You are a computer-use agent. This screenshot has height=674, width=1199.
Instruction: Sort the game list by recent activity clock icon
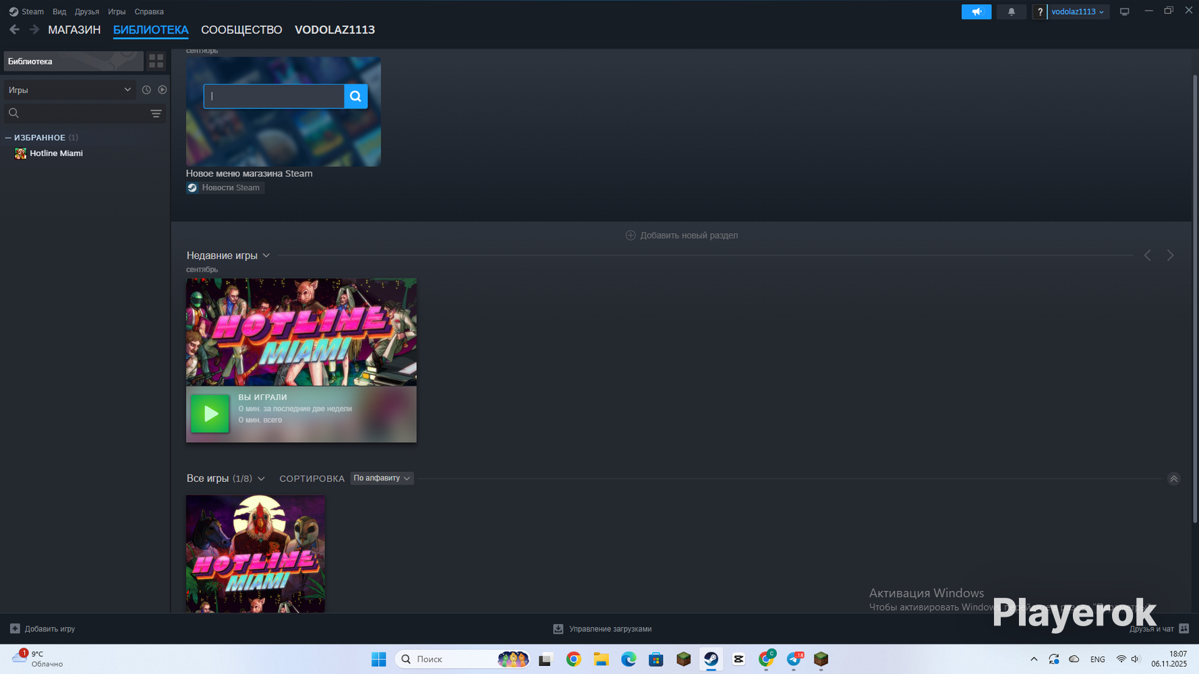click(146, 90)
